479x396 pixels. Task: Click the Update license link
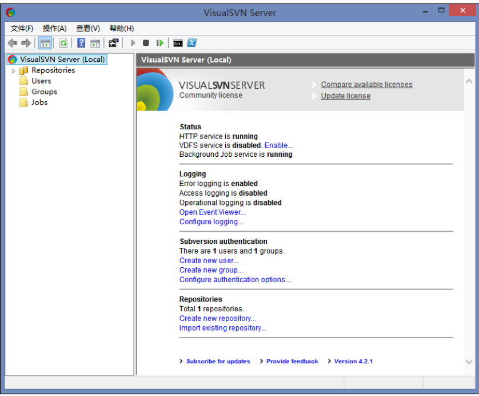pos(345,96)
